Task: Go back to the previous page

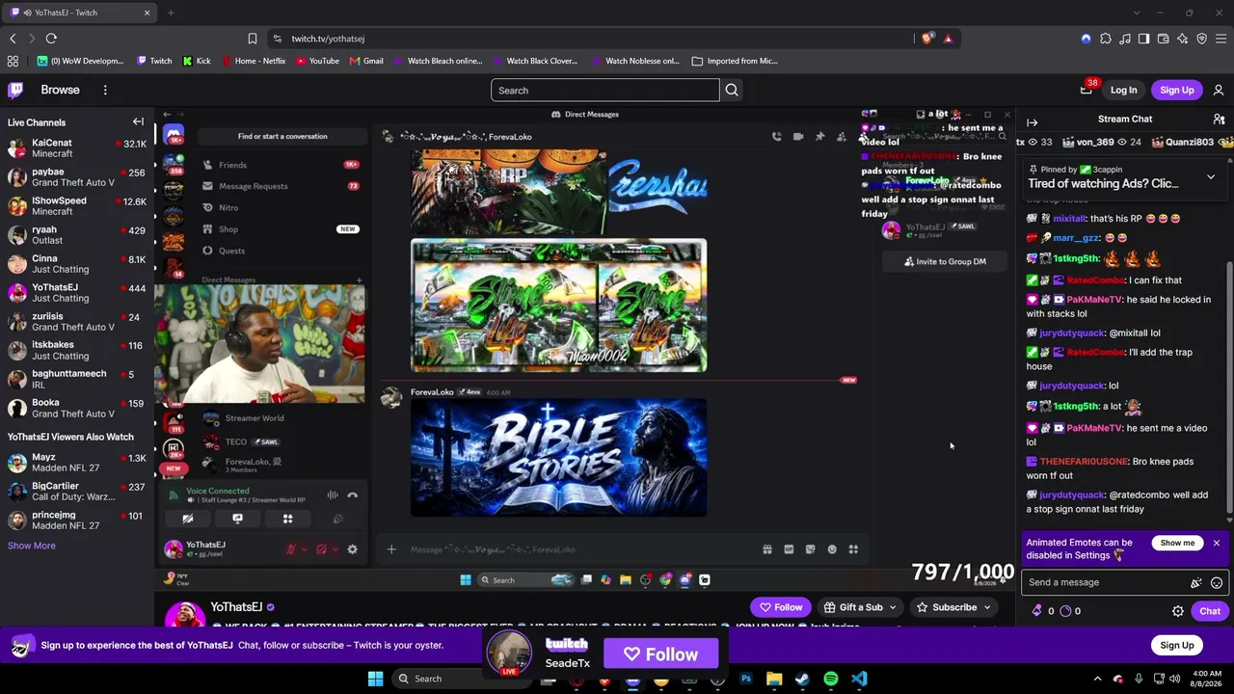Action: [x=13, y=39]
